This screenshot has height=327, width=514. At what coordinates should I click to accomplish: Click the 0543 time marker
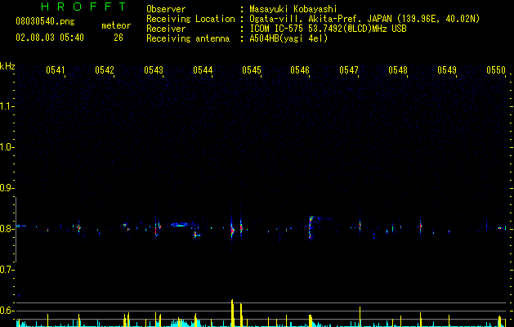click(x=154, y=70)
